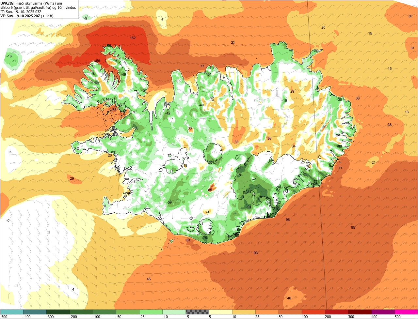The width and height of the screenshot is (418, 319).
Task: Click the -75 value near the south coast
Action: [x=204, y=238]
